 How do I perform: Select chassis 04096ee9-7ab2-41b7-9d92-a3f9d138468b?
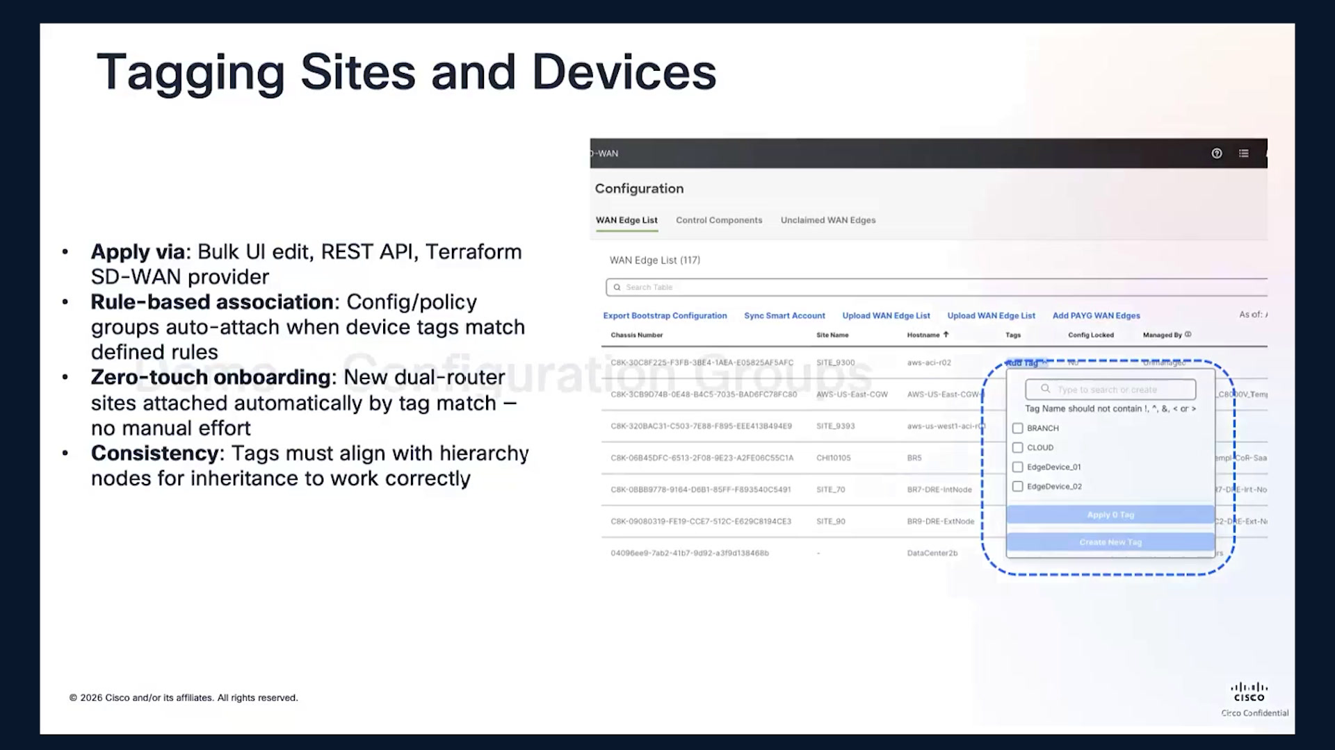689,553
